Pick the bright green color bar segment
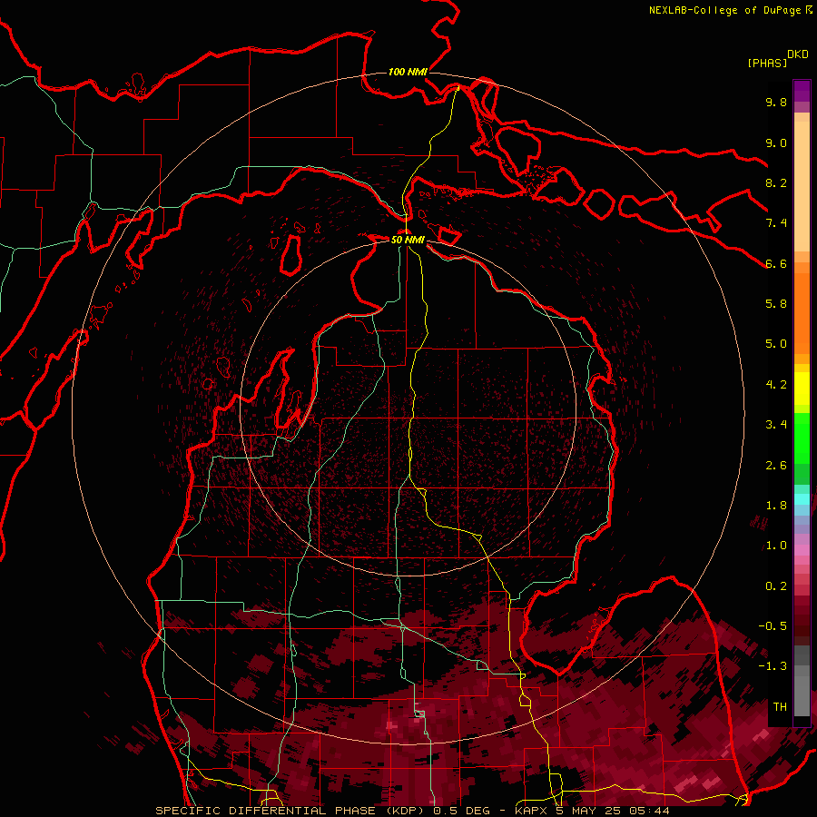This screenshot has width=817, height=817. 802,438
